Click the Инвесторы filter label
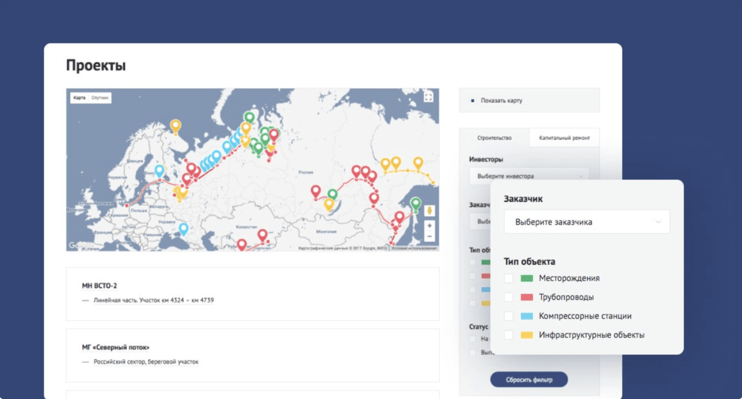 [x=486, y=159]
